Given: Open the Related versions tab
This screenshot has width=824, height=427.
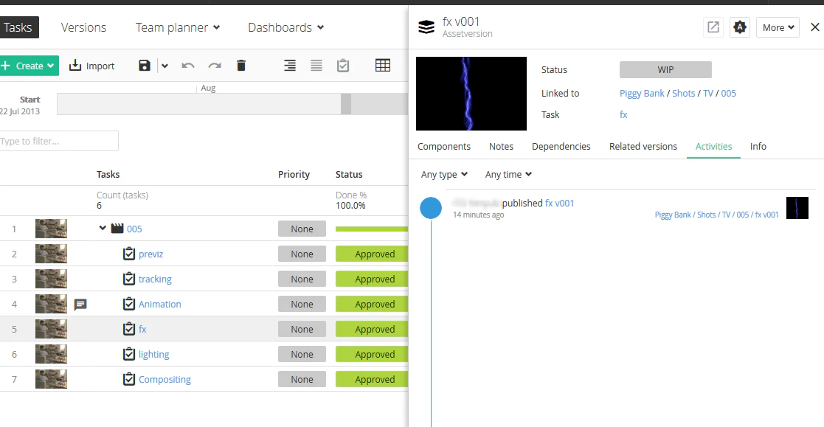Looking at the screenshot, I should coord(643,147).
